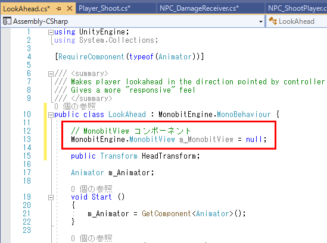The width and height of the screenshot is (327, 243).
Task: Collapse the Start method block
Action: [51, 197]
